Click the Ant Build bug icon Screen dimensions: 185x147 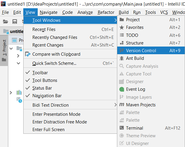[122, 58]
